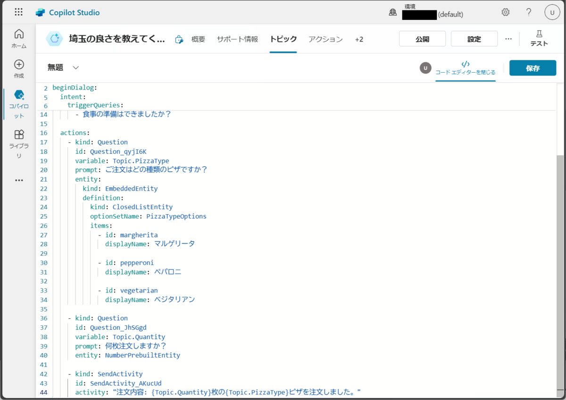Switch to the アクション tab
The image size is (566, 400).
pos(325,40)
